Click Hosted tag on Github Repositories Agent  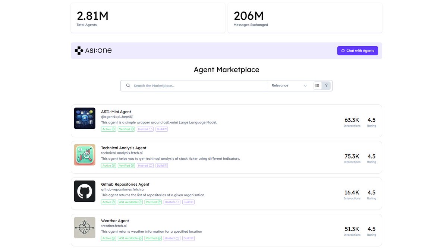point(172,202)
